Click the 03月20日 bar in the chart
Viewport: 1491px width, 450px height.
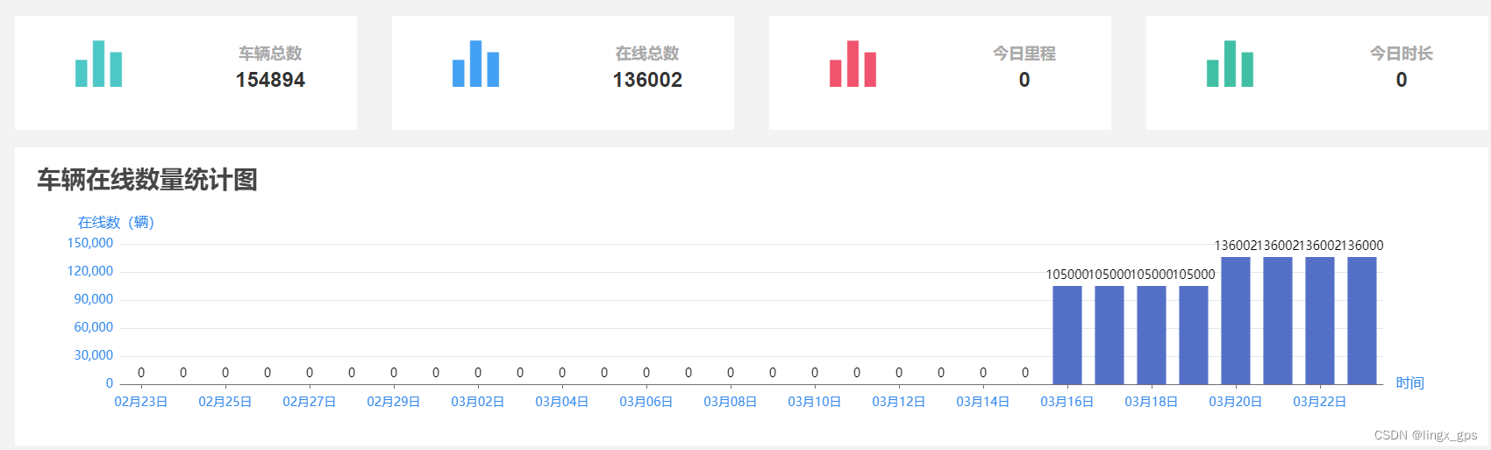point(1236,320)
